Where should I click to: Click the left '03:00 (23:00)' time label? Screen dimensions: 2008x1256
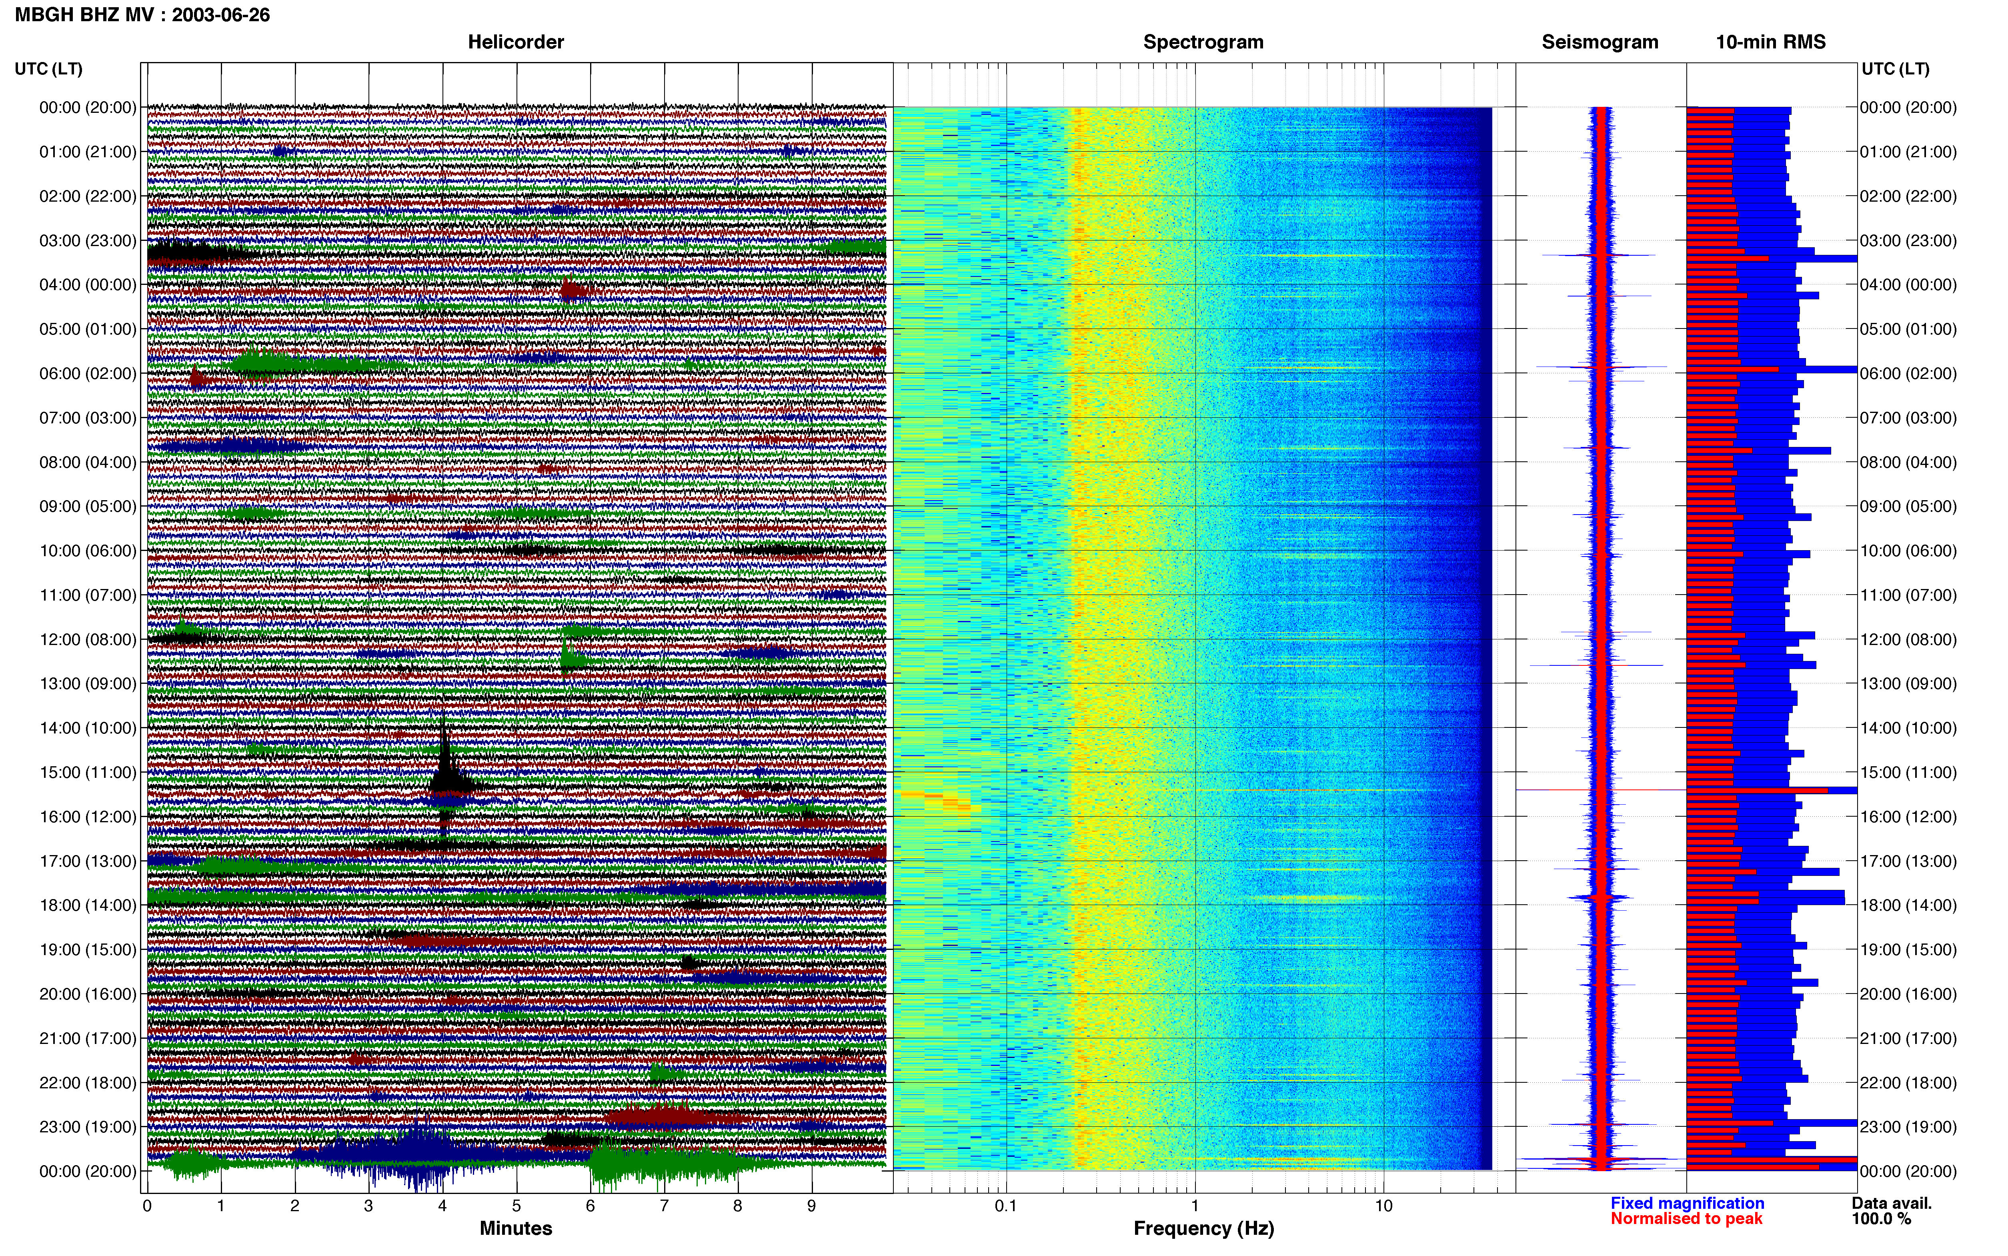coord(87,241)
